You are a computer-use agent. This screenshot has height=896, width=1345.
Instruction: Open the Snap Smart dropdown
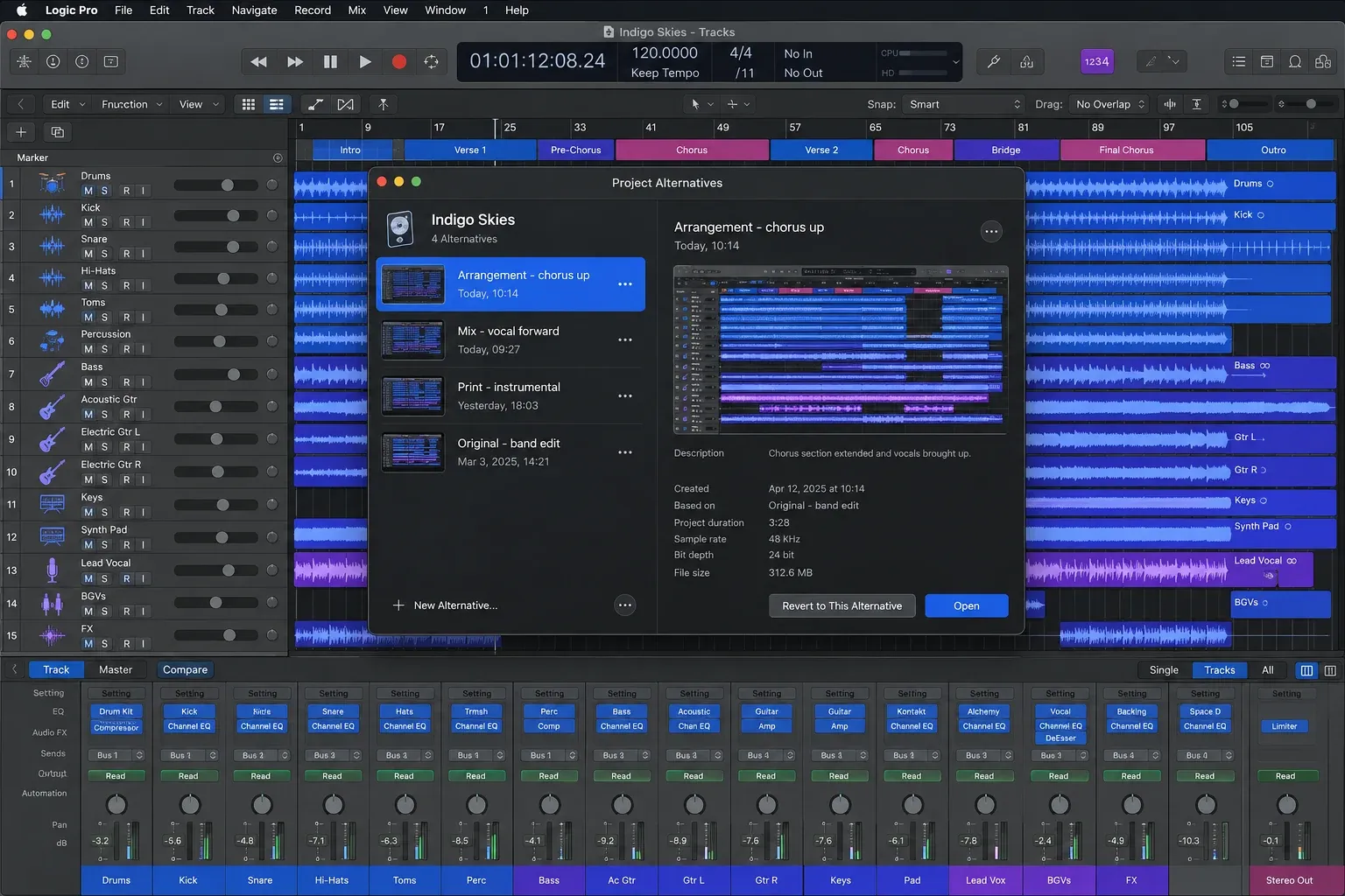(x=963, y=104)
